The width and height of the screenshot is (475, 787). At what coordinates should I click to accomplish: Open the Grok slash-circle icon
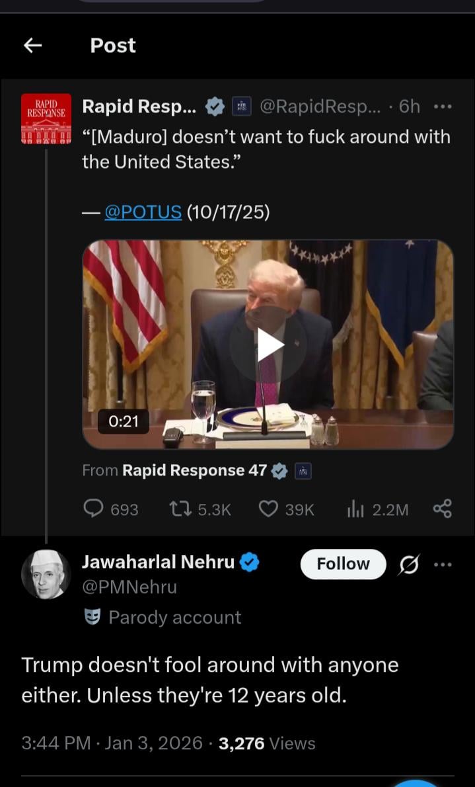point(409,565)
